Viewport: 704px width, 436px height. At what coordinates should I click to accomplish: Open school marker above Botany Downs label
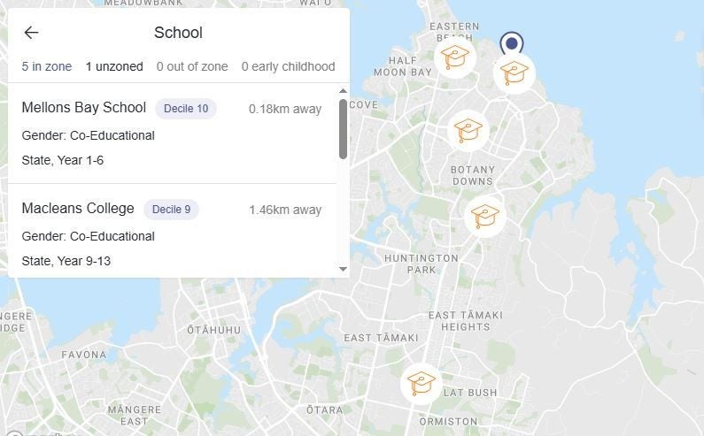pyautogui.click(x=468, y=131)
